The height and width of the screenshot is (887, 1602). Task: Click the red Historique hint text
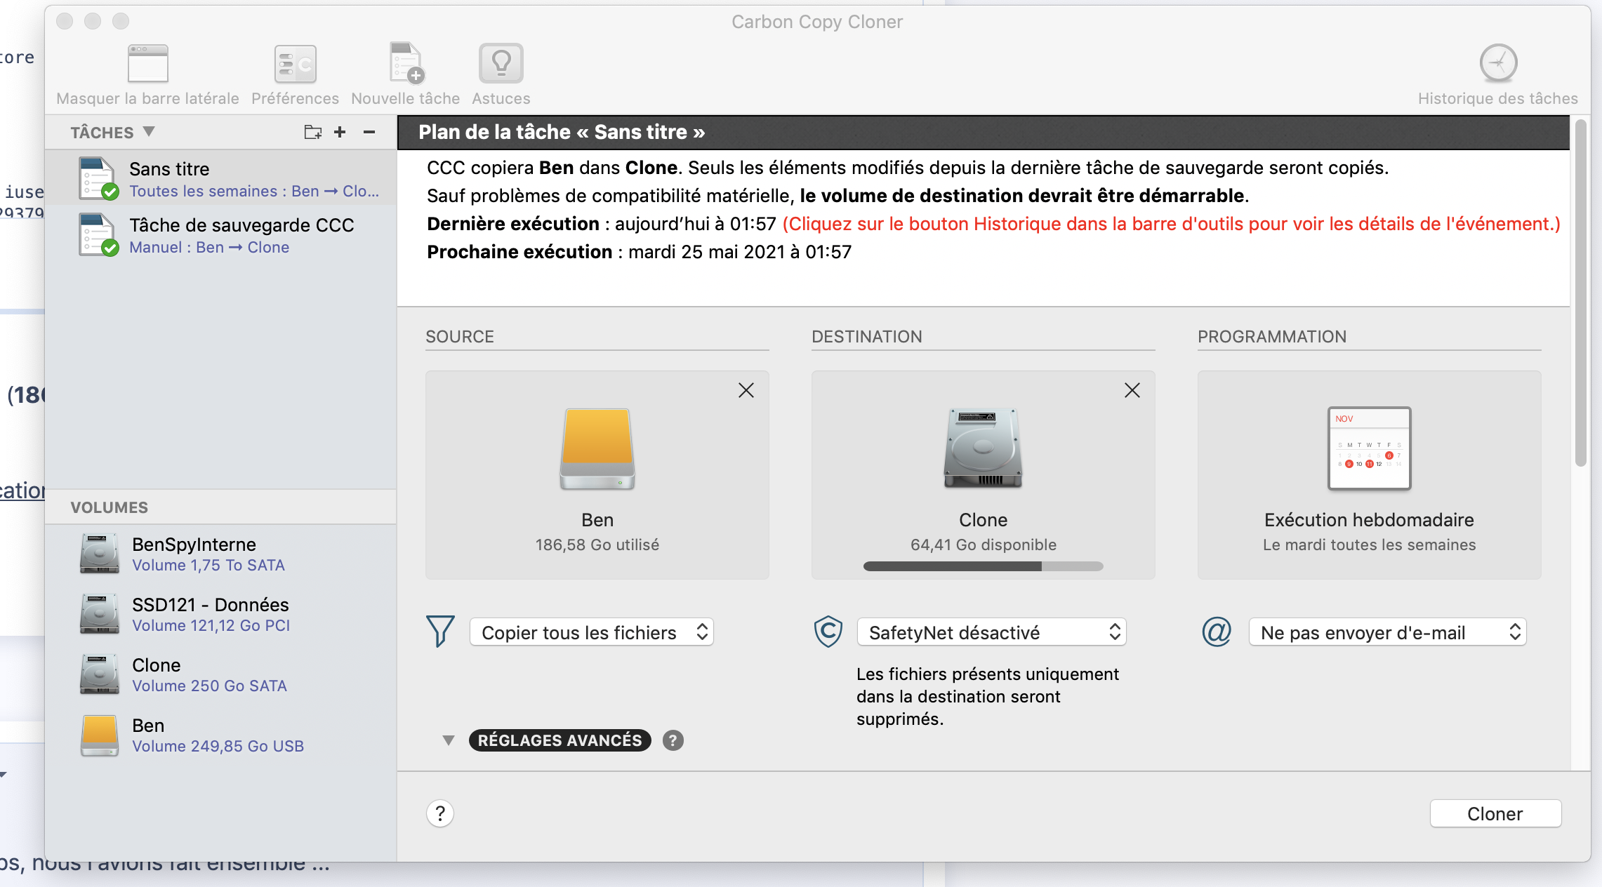(x=1171, y=224)
